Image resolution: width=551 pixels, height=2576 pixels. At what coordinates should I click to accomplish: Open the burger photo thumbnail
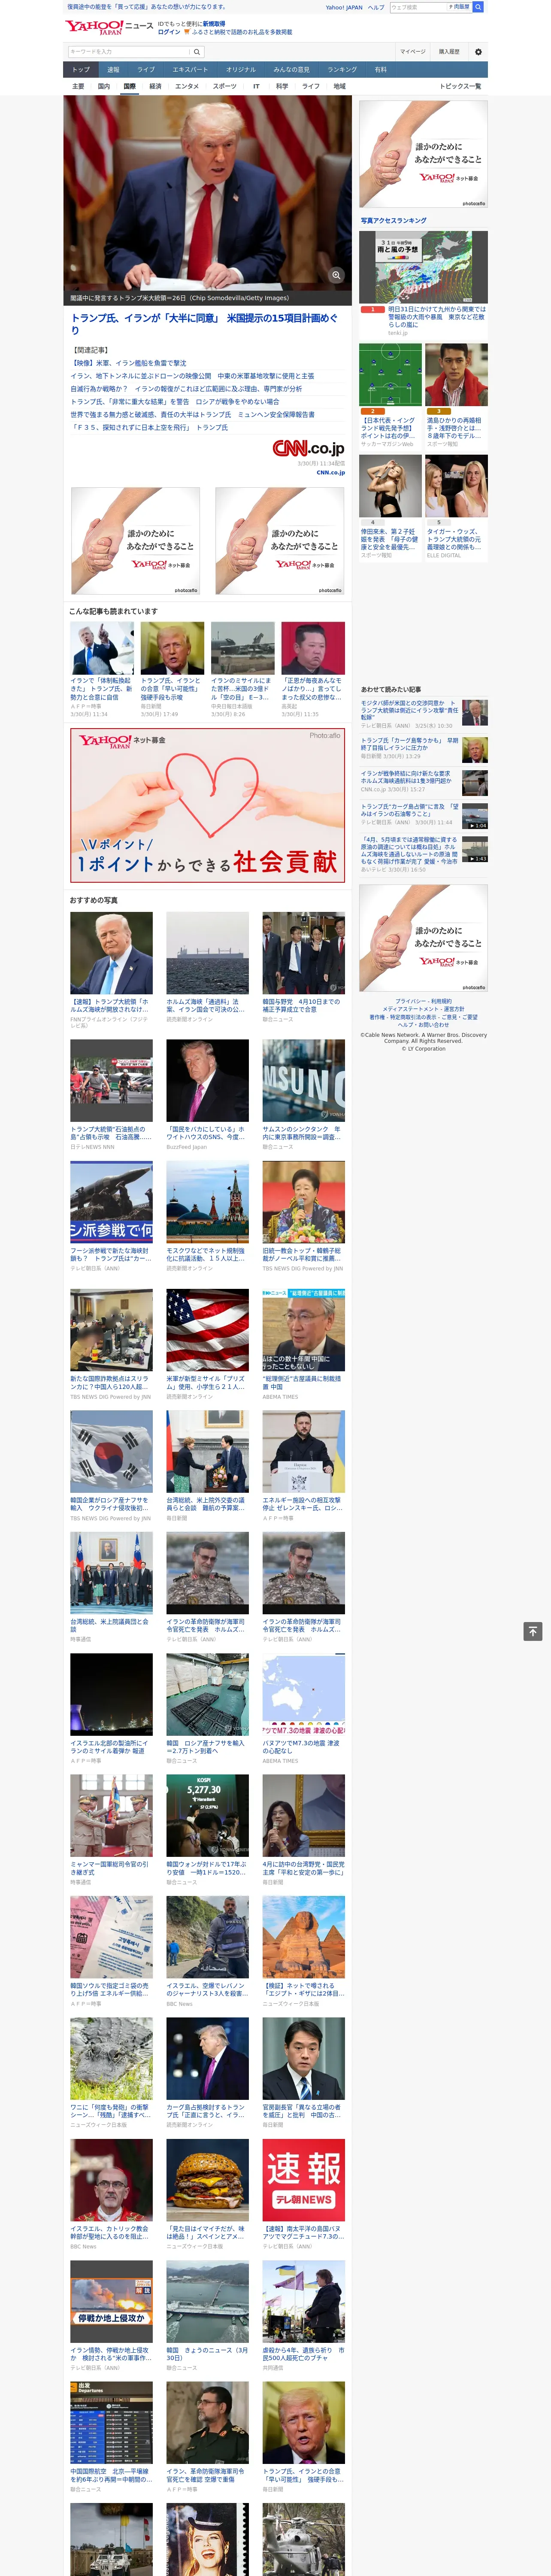click(207, 2181)
